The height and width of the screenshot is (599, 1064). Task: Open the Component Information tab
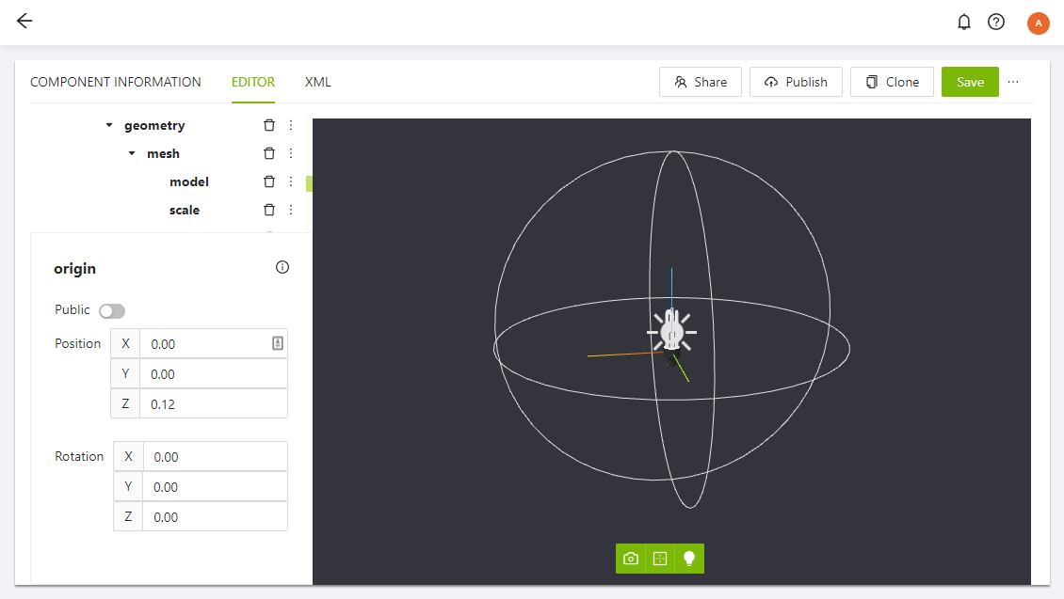116,82
